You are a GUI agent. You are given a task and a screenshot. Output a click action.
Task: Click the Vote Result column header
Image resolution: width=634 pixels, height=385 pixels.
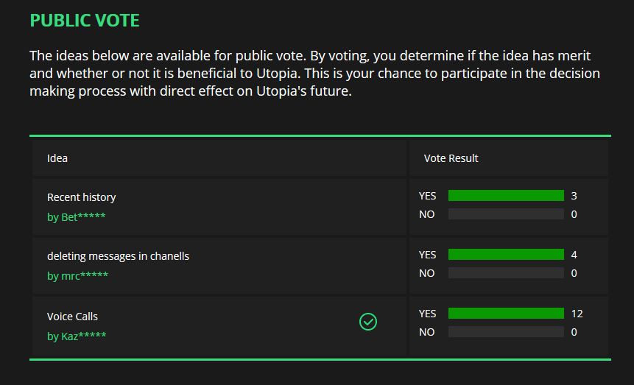point(451,158)
